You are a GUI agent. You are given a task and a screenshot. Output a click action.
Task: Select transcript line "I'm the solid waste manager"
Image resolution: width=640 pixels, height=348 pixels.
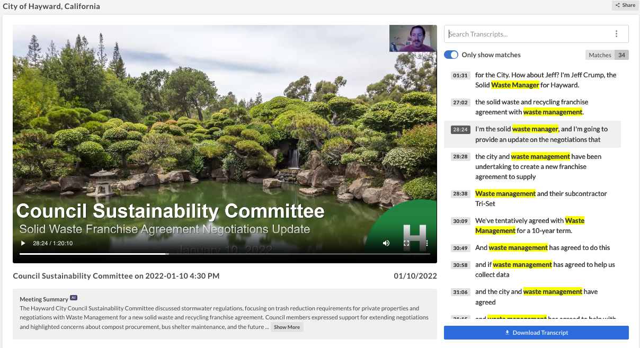[x=541, y=134]
